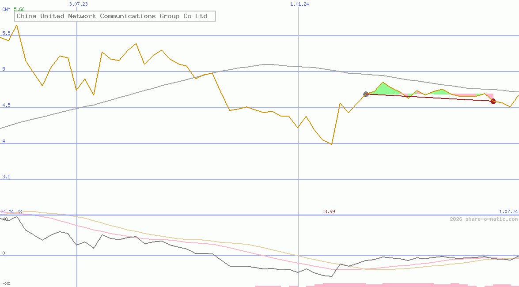
Task: Click the red trade exit marker dot
Action: tap(493, 101)
